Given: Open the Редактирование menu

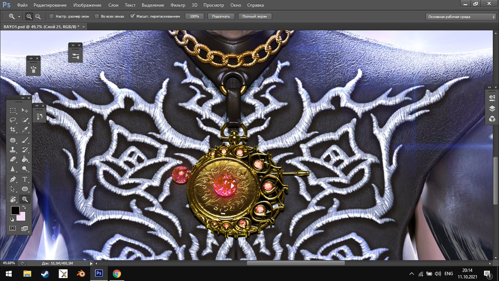Looking at the screenshot, I should pos(50,5).
